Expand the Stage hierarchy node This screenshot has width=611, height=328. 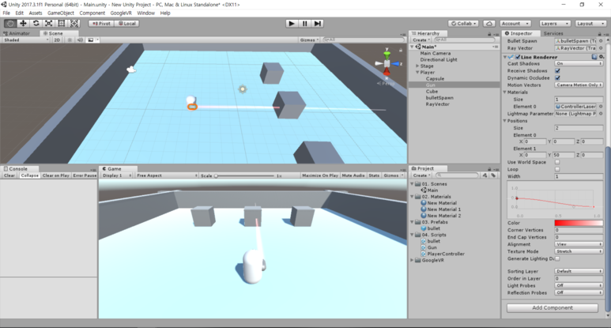point(417,66)
